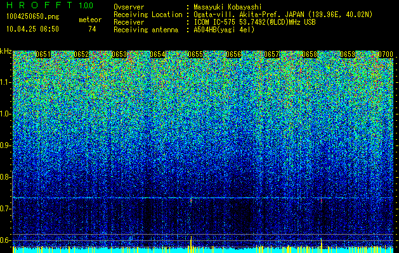Screen dimensions: 399x253
Task: Click the 1.0 frequency axis label
Action: click(6, 114)
